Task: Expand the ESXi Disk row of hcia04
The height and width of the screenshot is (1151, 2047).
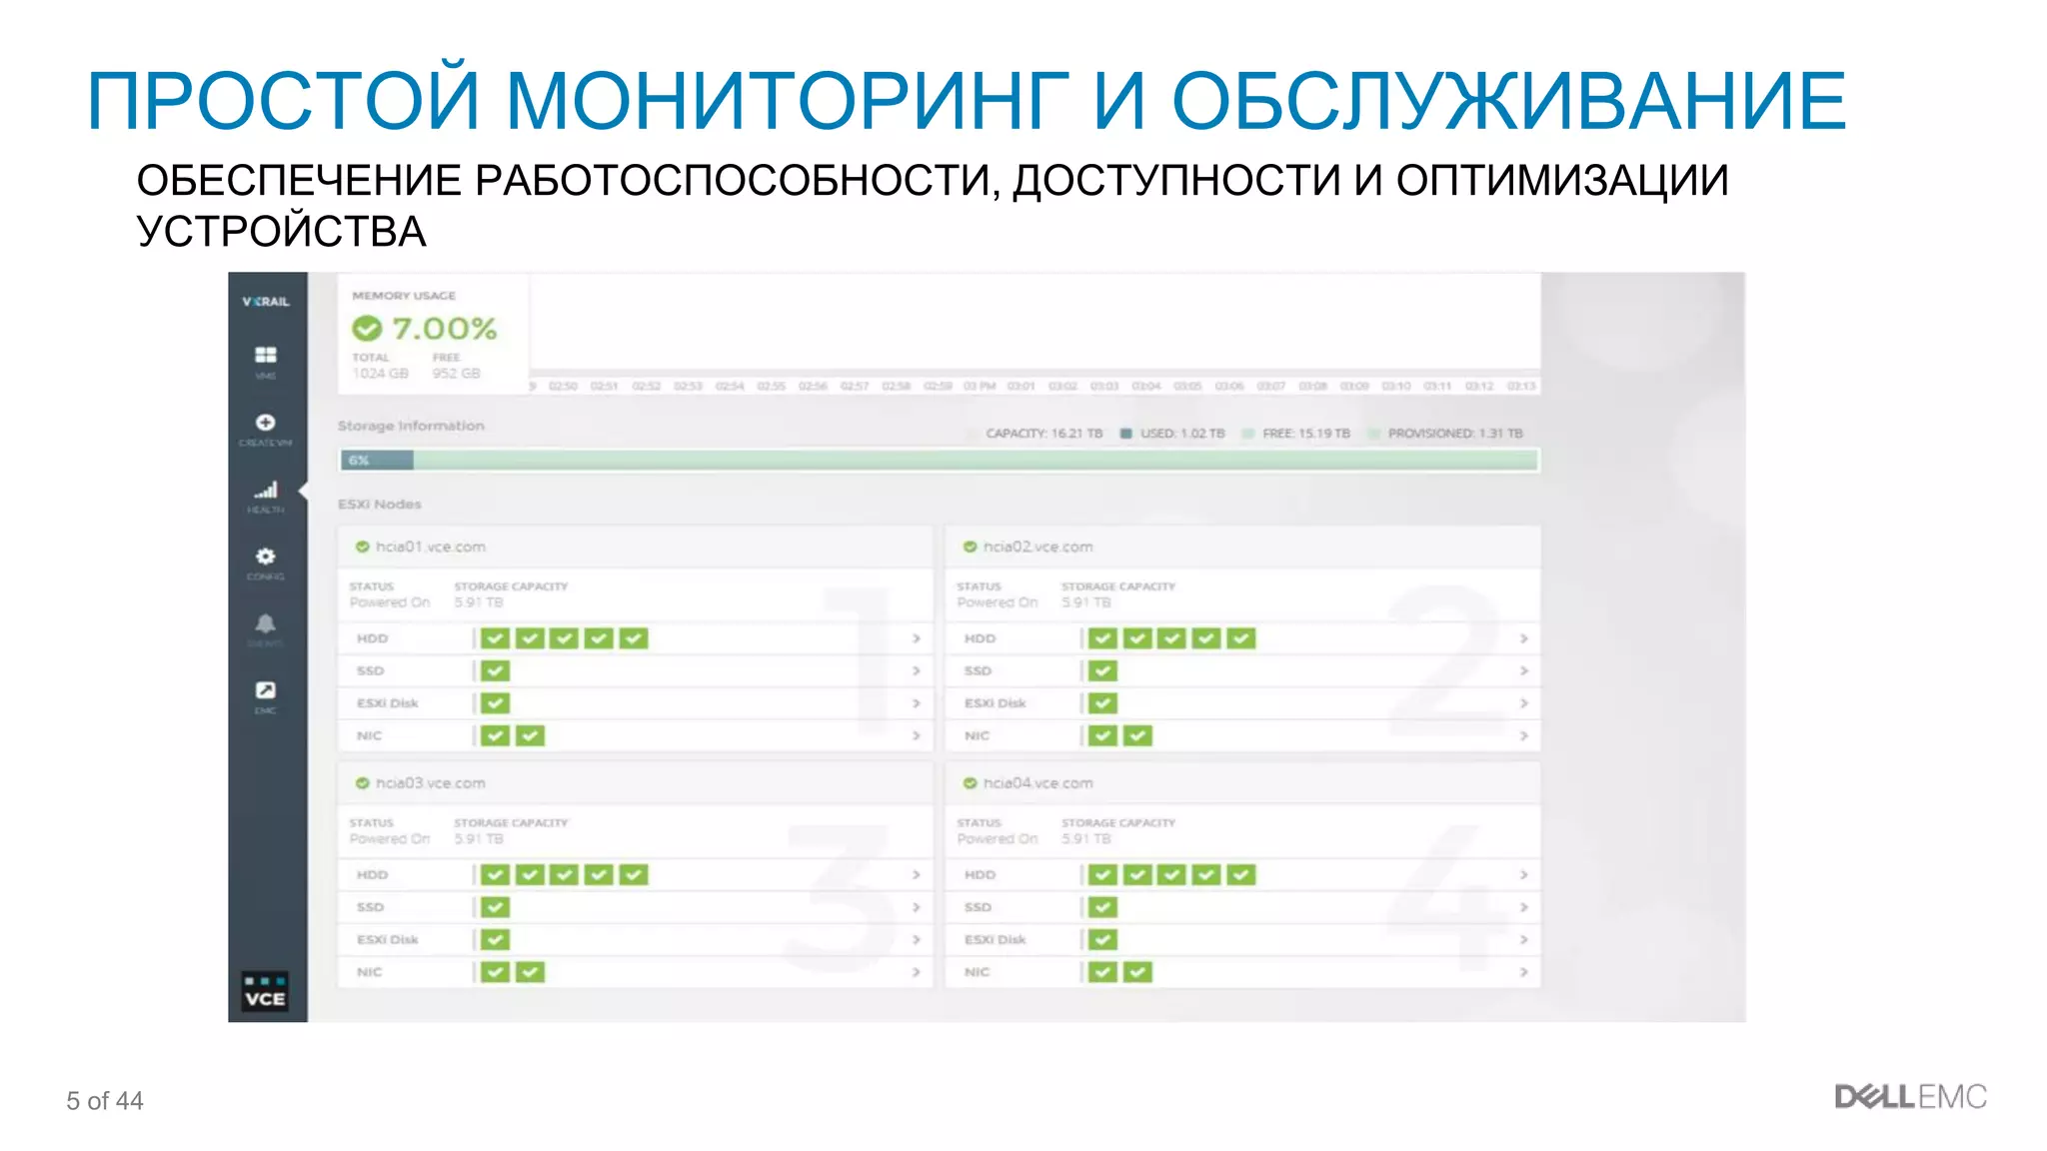Action: [x=1523, y=940]
